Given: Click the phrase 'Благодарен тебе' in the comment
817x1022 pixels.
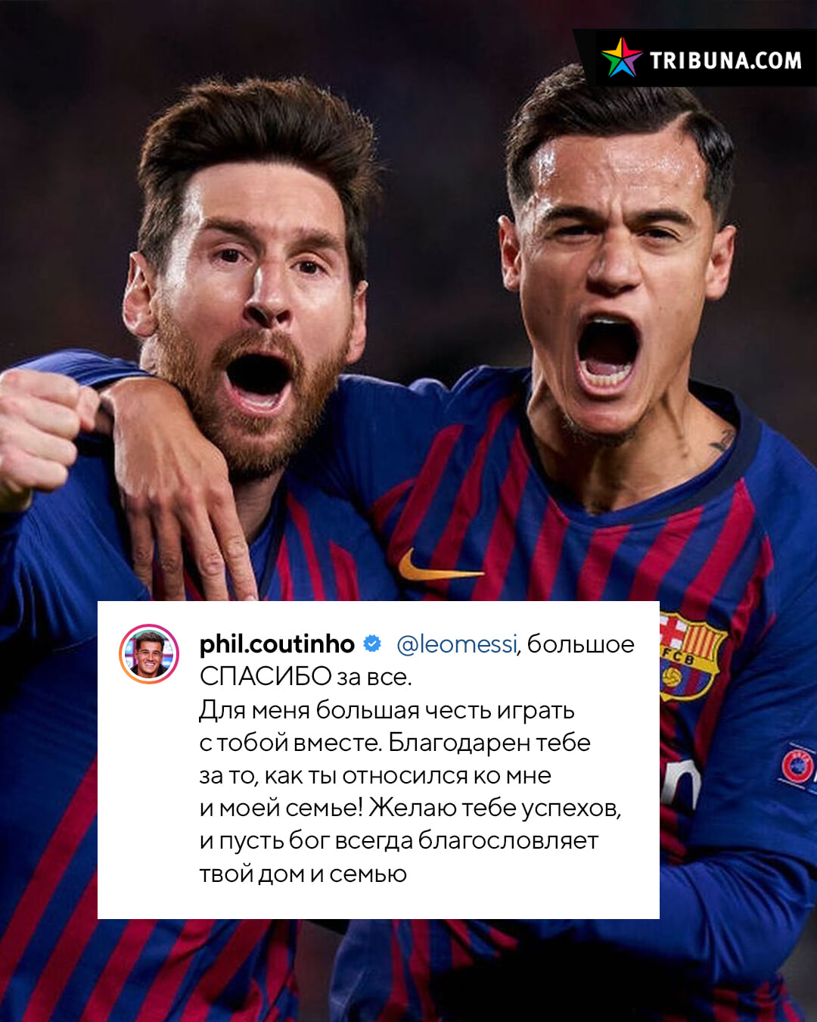Looking at the screenshot, I should (489, 743).
